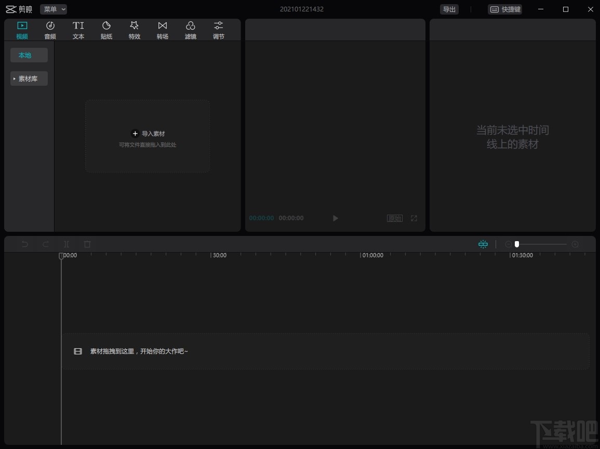The height and width of the screenshot is (449, 600).
Task: Click the delete icon in the timeline toolbar
Action: 87,244
